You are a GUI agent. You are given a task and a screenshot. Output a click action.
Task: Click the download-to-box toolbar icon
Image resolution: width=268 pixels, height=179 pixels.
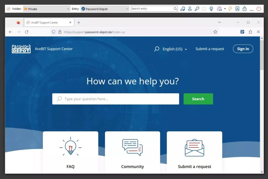click(x=237, y=9)
